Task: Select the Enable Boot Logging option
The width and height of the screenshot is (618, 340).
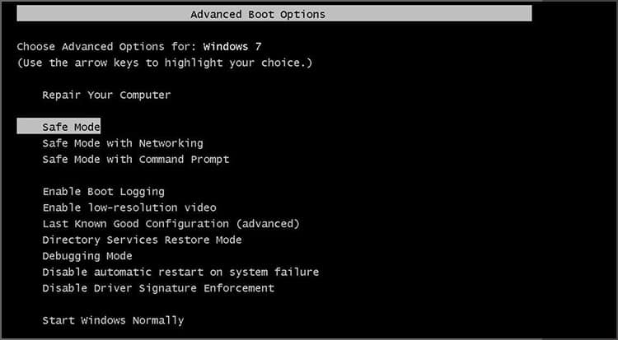Action: tap(103, 192)
